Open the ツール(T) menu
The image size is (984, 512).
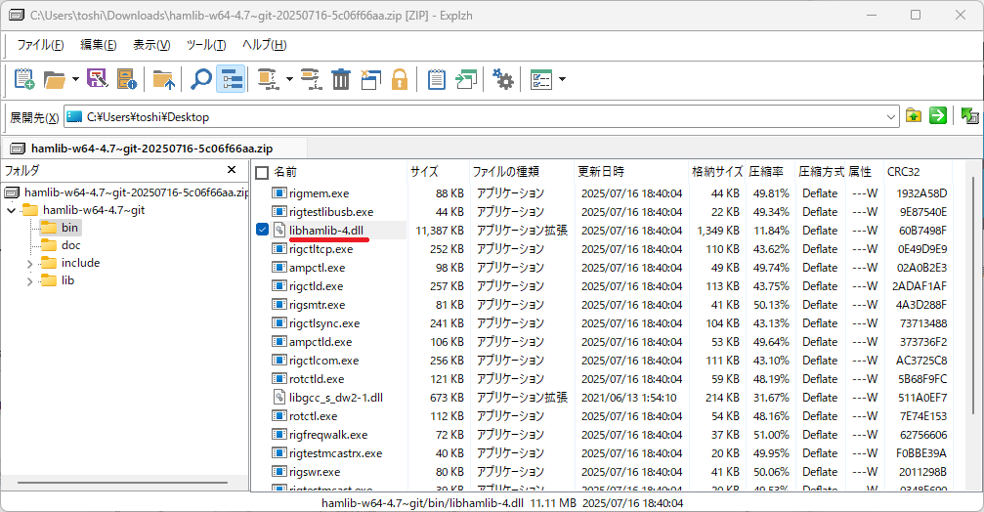(206, 45)
